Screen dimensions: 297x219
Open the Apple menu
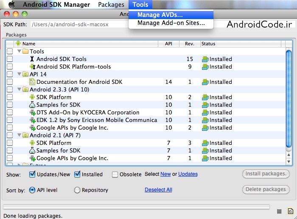pos(11,5)
